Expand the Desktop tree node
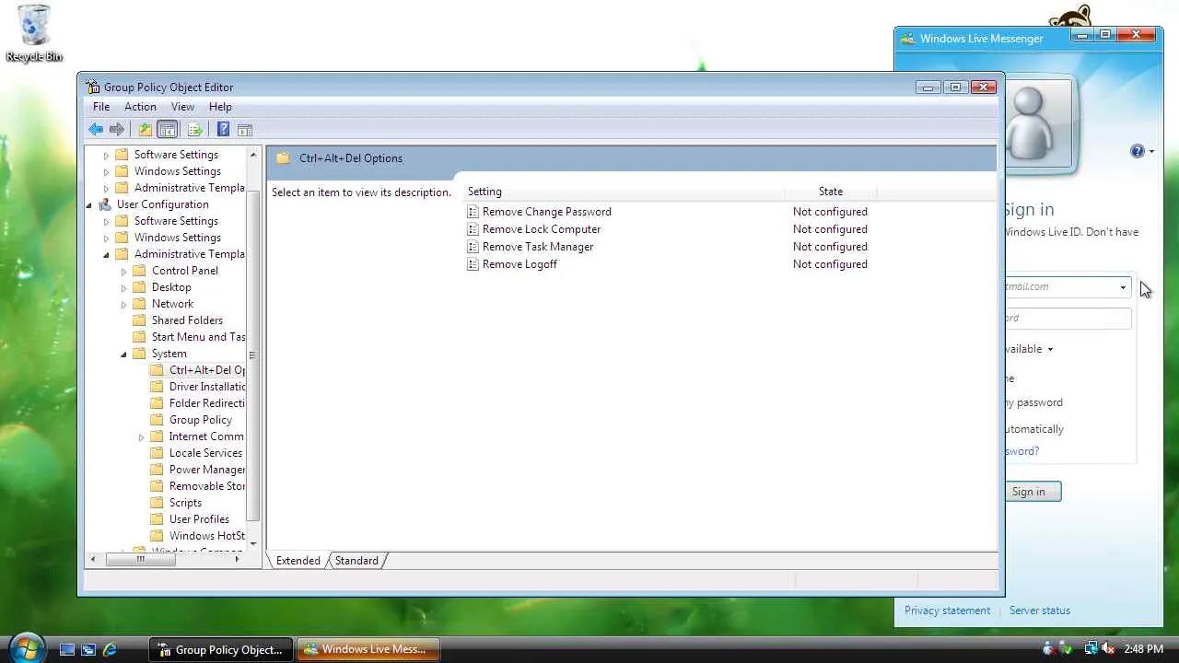Viewport: 1179px width, 663px height. [123, 287]
